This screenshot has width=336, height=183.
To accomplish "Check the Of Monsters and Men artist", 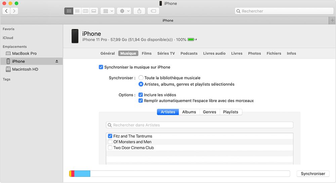I will pos(110,142).
